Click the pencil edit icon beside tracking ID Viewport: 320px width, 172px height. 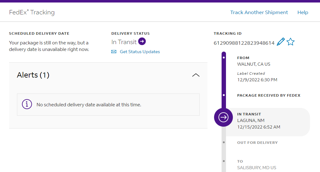(x=281, y=42)
